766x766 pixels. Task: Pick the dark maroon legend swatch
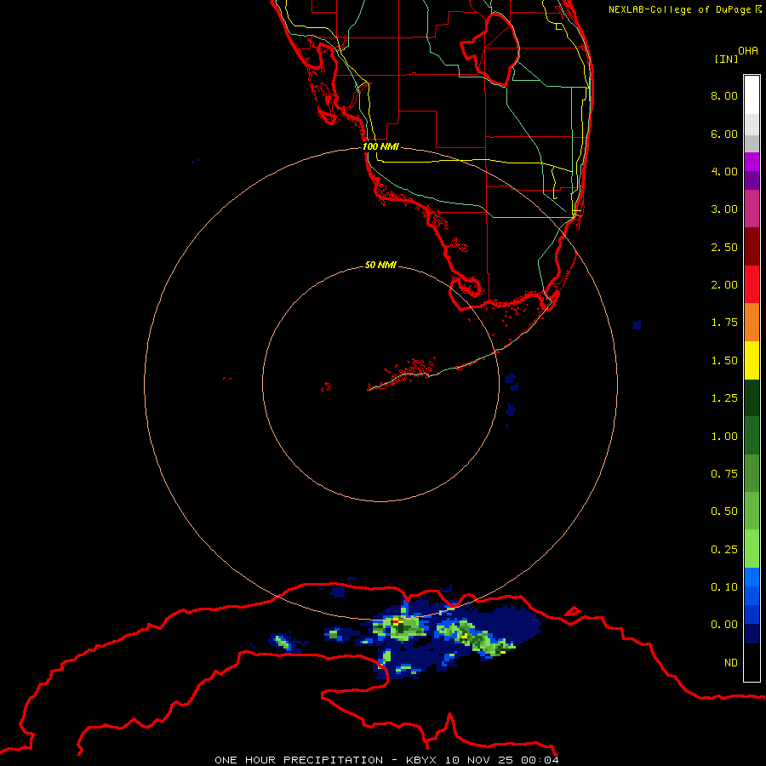click(x=752, y=247)
